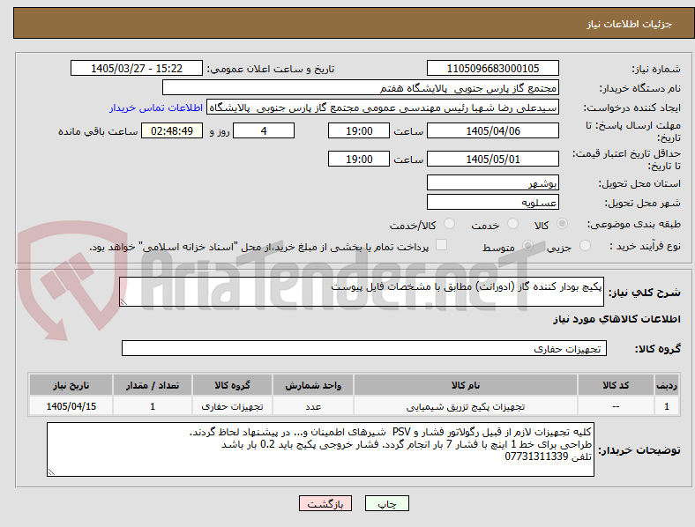Screen dimensions: 695x527
Task: Click the remaining days field showing 4
Action: (x=264, y=130)
